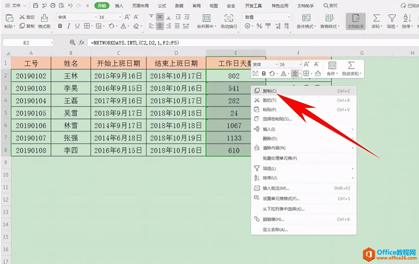Toggle Bold in the floating mini toolbar
This screenshot has height=264, width=419.
[264, 74]
